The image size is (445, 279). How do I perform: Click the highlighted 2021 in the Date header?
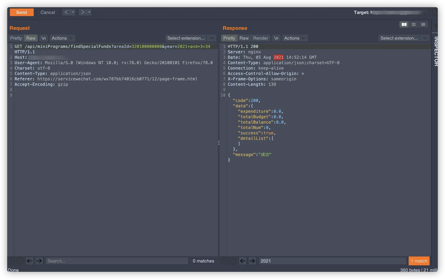click(x=278, y=57)
